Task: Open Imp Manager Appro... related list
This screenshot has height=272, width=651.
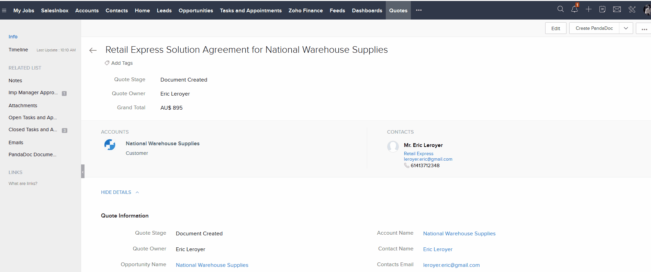Action: [x=33, y=92]
